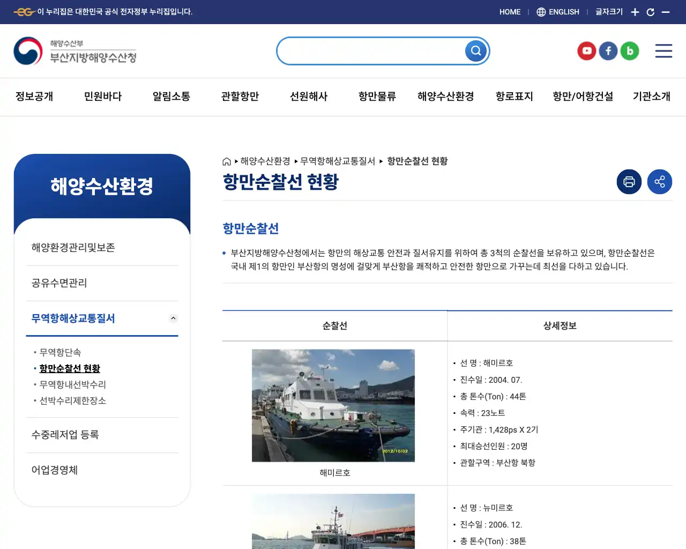
Task: Select text '주기관 : 1,428ps X 2기'
Action: click(x=499, y=430)
